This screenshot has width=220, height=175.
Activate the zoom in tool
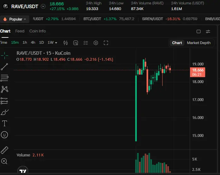pos(4,161)
